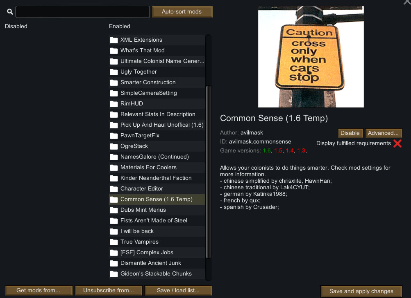Click the folder icon beside Ultimate Colonist Name Generator
This screenshot has width=411, height=298.
point(114,61)
